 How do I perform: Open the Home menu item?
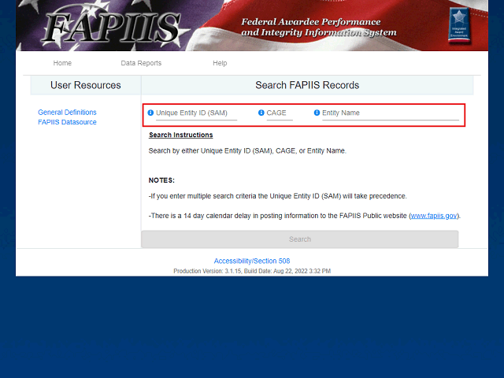pos(62,63)
